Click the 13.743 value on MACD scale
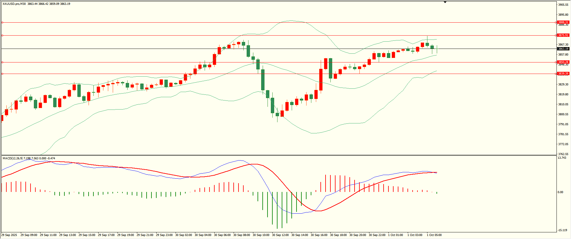This screenshot has height=239, width=571. 562,158
